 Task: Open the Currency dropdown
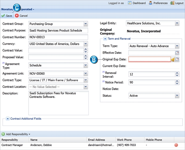[x=86, y=44]
